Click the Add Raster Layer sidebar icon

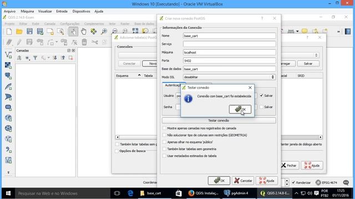tap(8, 65)
